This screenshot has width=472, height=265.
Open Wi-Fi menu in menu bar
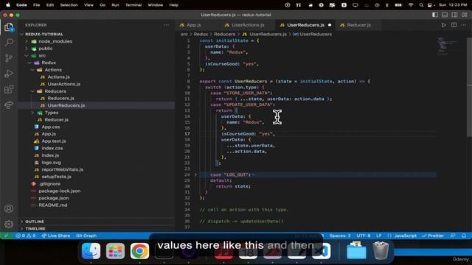[x=411, y=5]
